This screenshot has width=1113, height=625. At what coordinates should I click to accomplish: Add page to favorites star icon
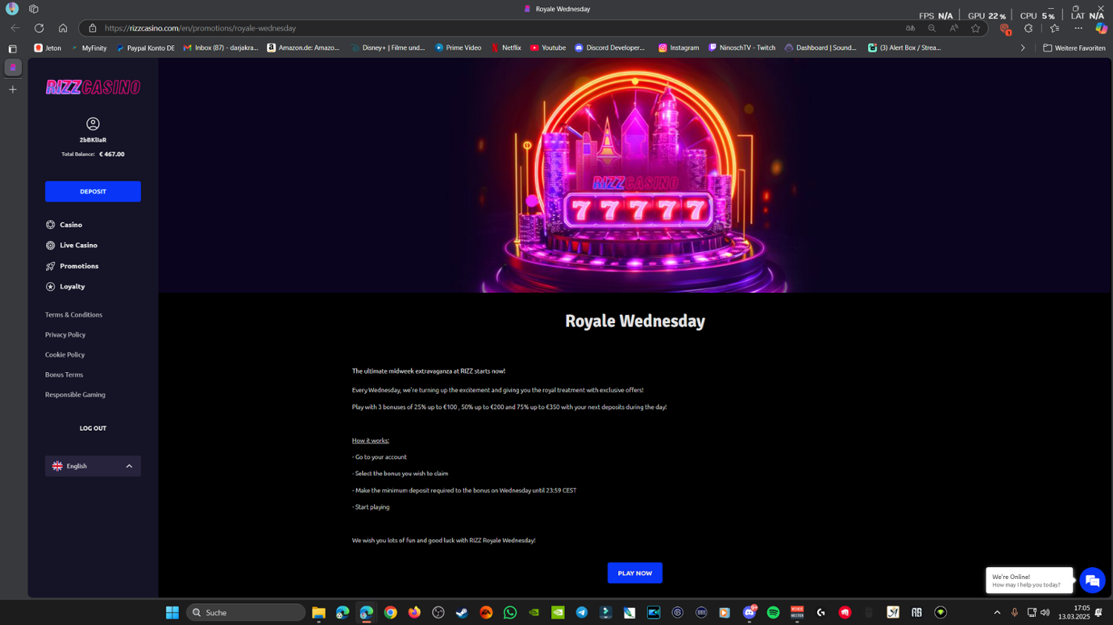click(x=976, y=28)
